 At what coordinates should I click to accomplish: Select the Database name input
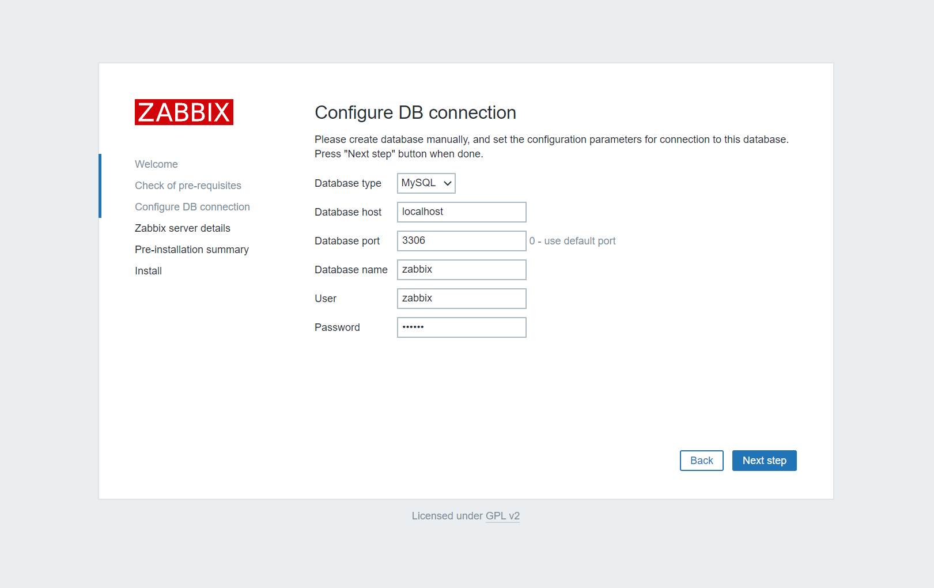462,270
